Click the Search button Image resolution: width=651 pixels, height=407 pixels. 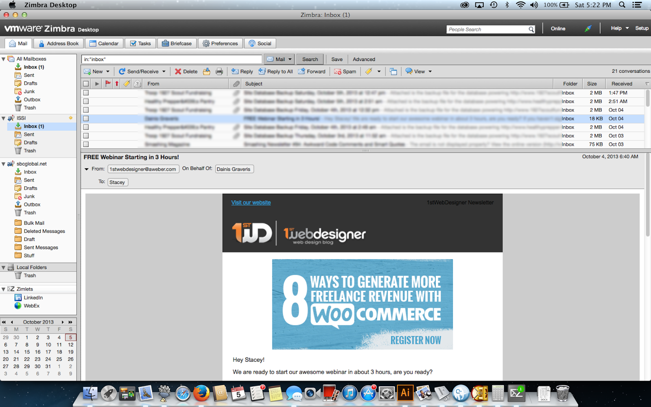310,59
